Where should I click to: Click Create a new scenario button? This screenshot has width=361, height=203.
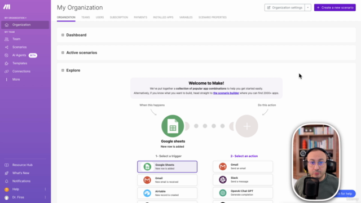[334, 7]
